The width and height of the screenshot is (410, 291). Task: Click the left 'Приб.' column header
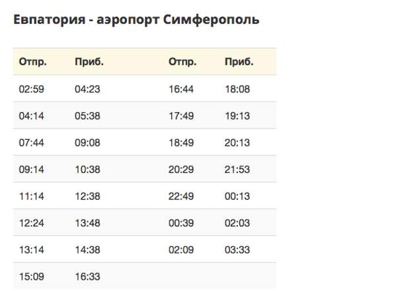coord(89,62)
